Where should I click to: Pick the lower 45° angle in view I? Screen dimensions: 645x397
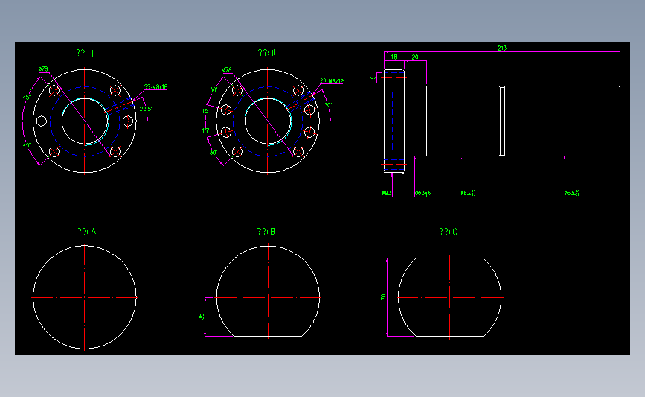(27, 145)
